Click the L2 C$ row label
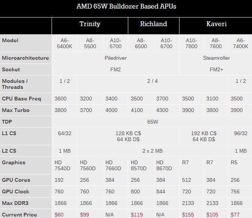 pyautogui.click(x=9, y=151)
